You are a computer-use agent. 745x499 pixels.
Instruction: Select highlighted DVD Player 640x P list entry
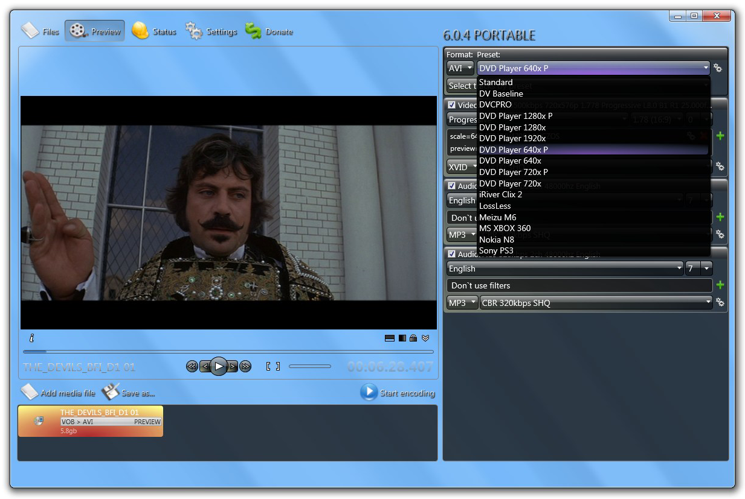(593, 150)
